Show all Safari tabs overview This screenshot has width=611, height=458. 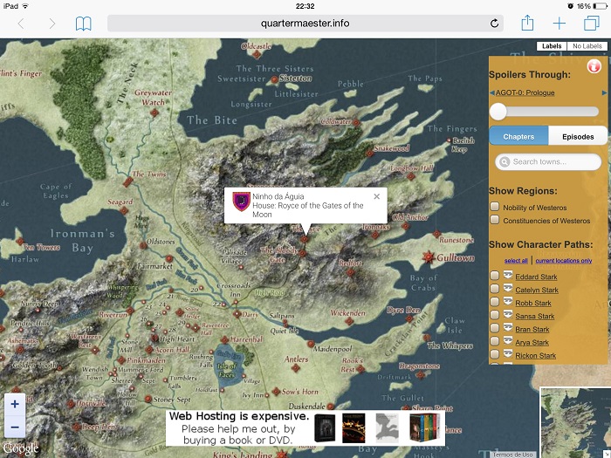click(x=591, y=24)
